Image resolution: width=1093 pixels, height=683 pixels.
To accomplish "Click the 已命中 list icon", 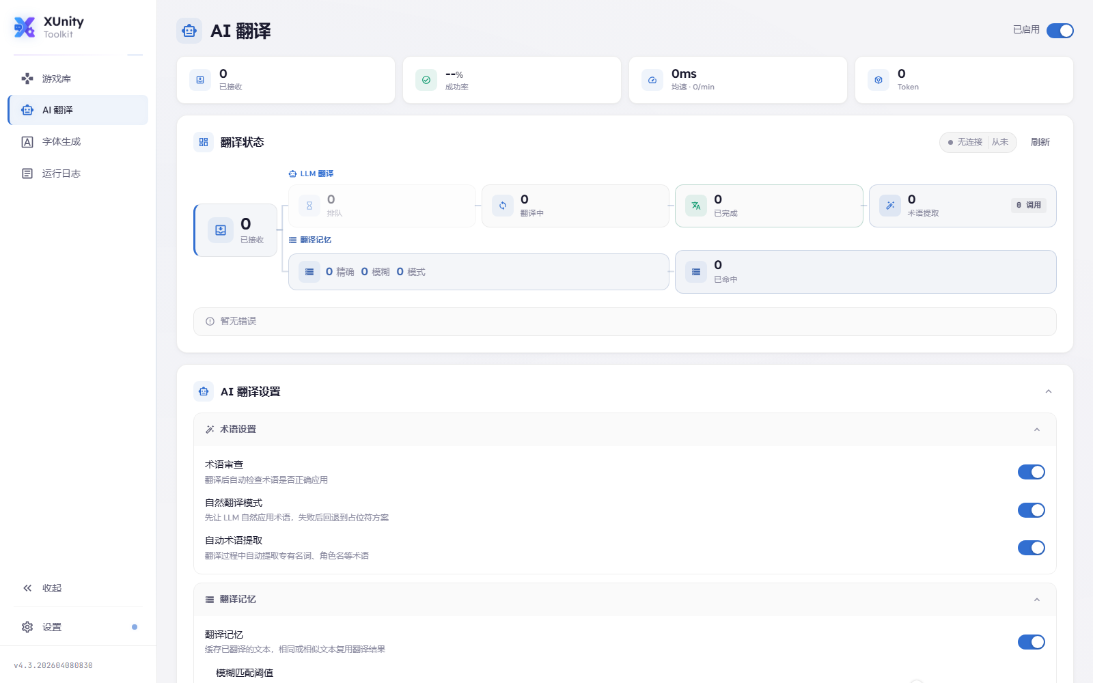I will pyautogui.click(x=696, y=272).
